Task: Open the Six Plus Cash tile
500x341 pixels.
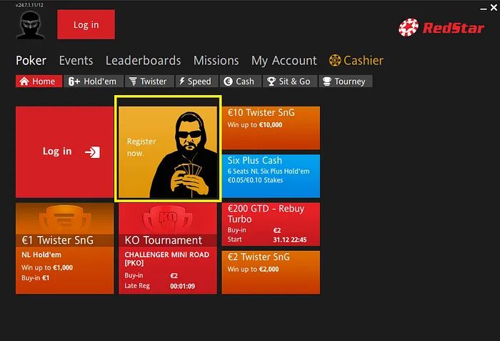Action: pos(271,176)
